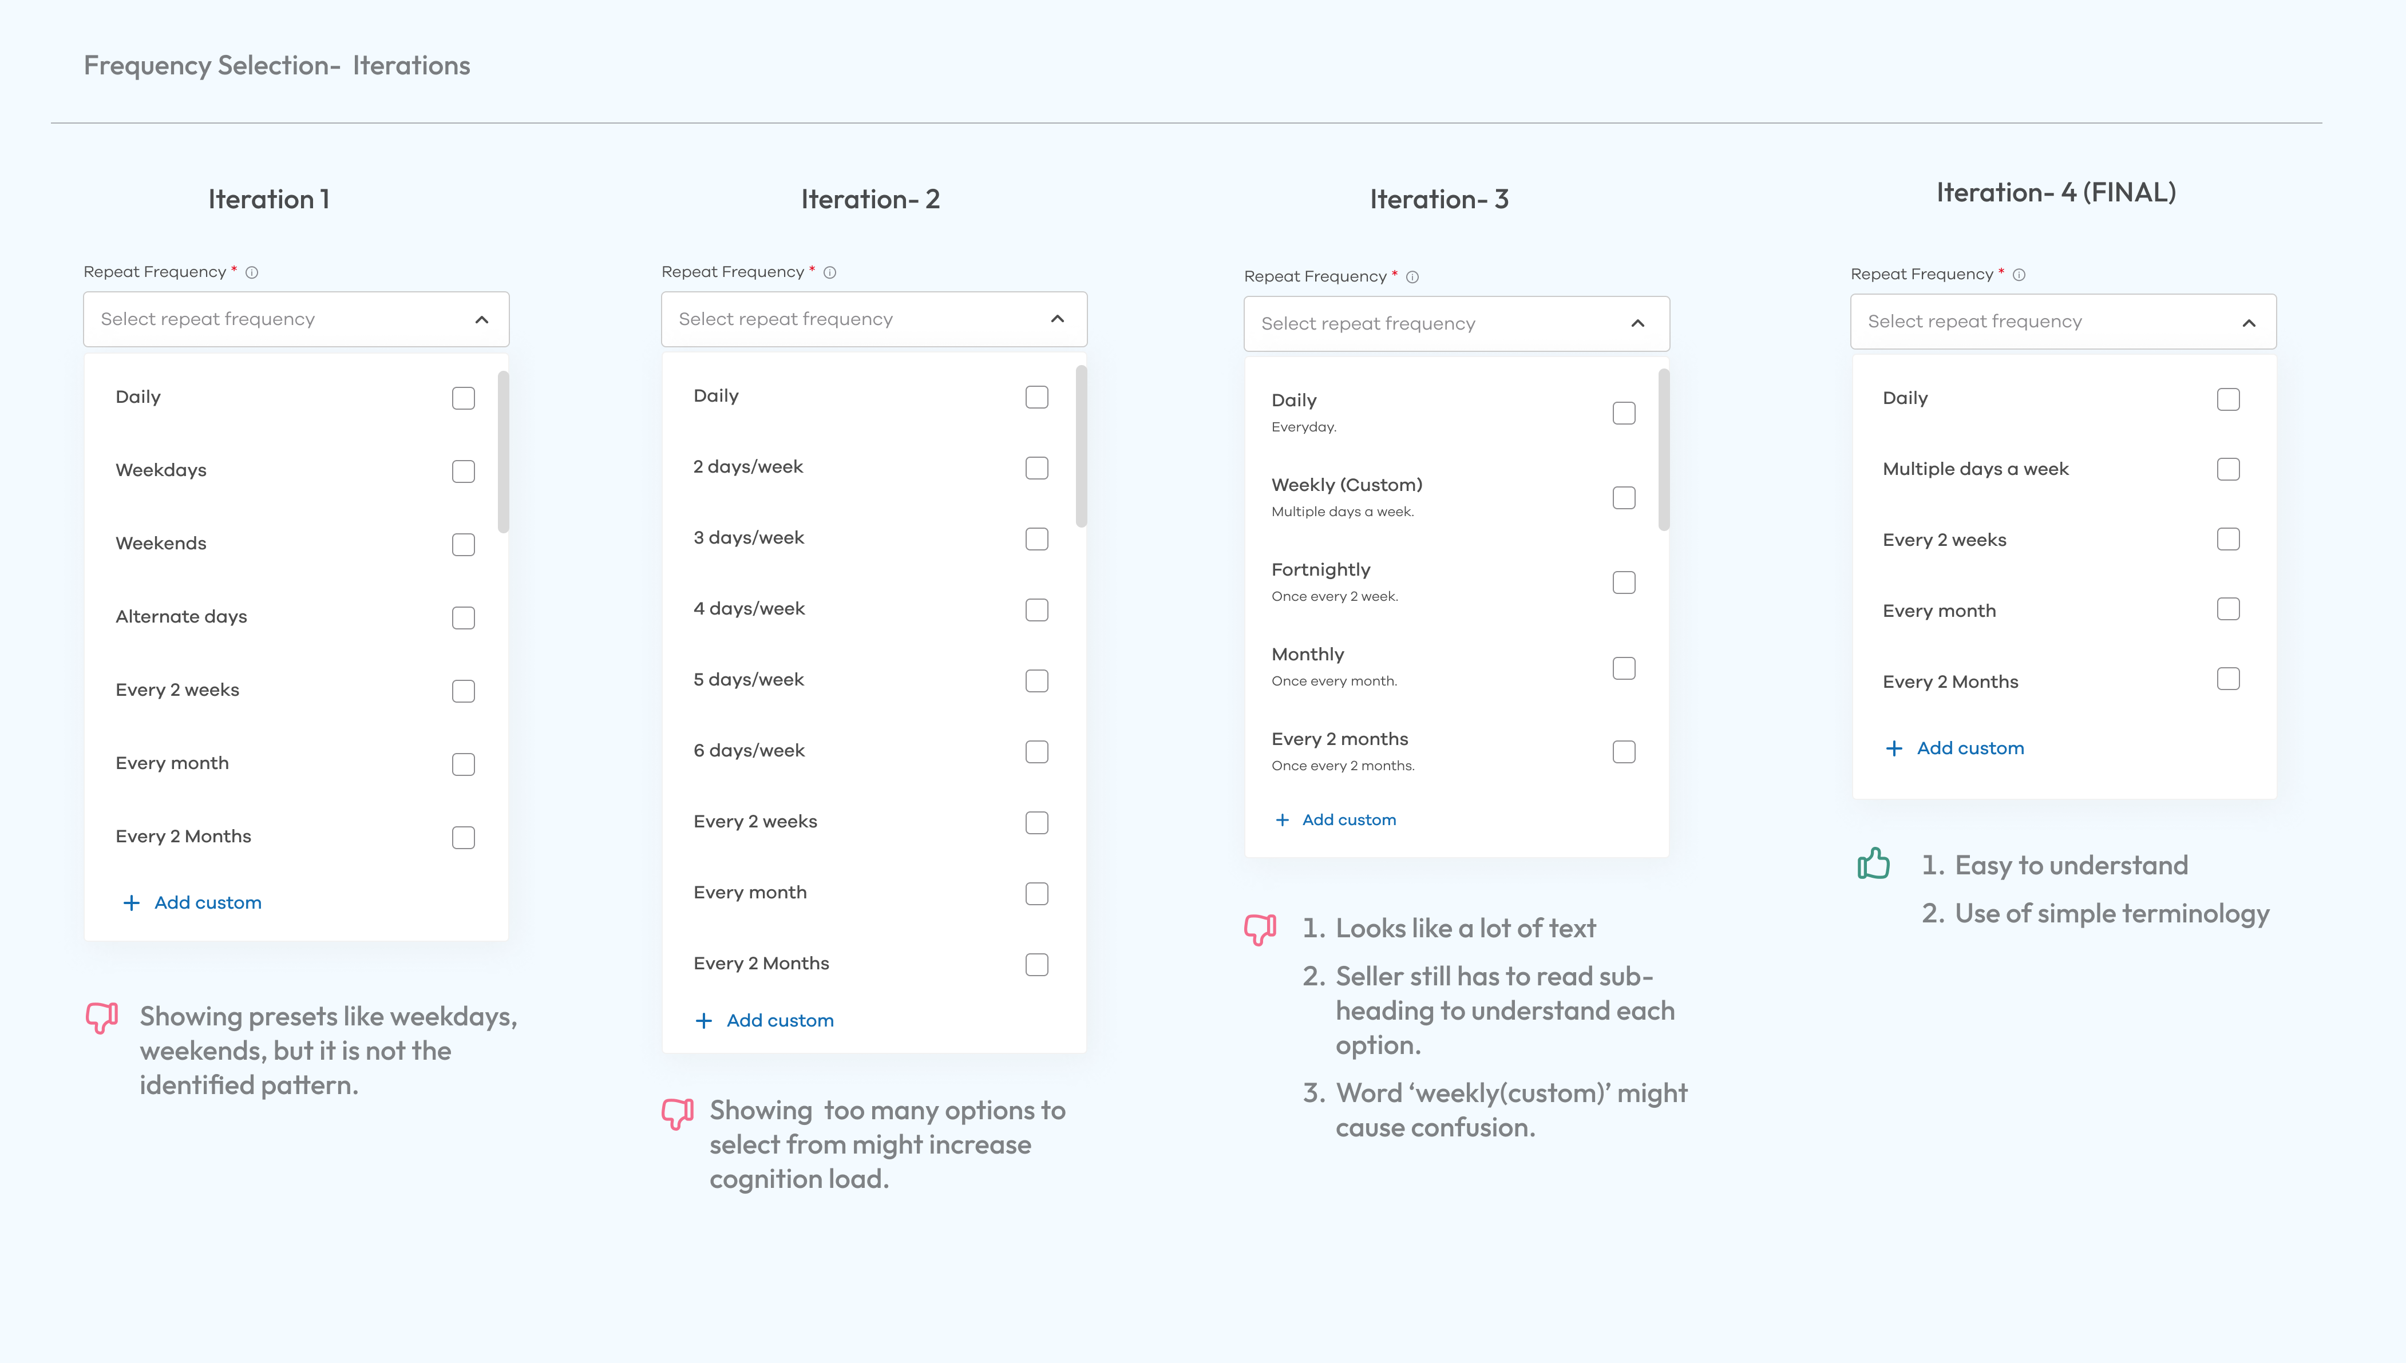
Task: Open Select repeat frequency field in Iteration 1
Action: [x=296, y=319]
